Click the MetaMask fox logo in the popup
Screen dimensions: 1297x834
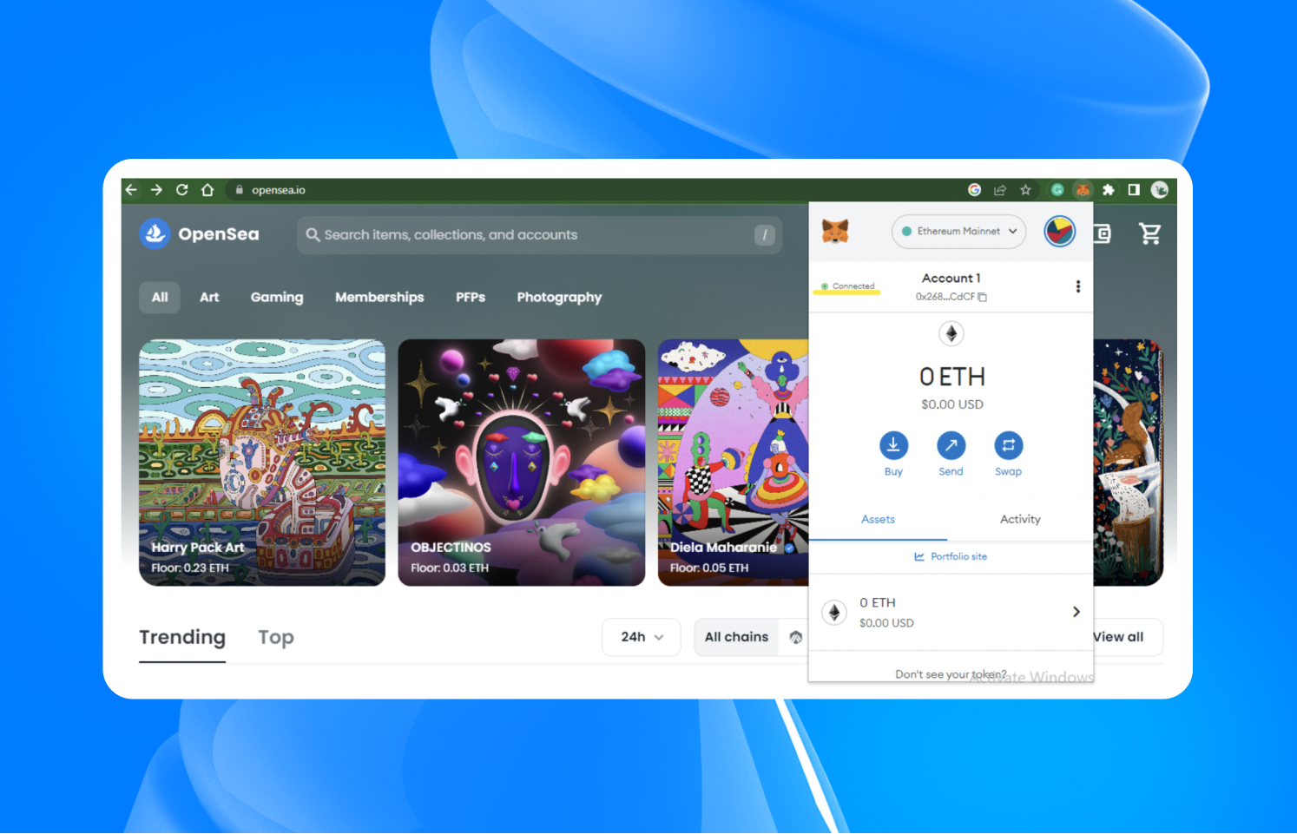coord(835,231)
